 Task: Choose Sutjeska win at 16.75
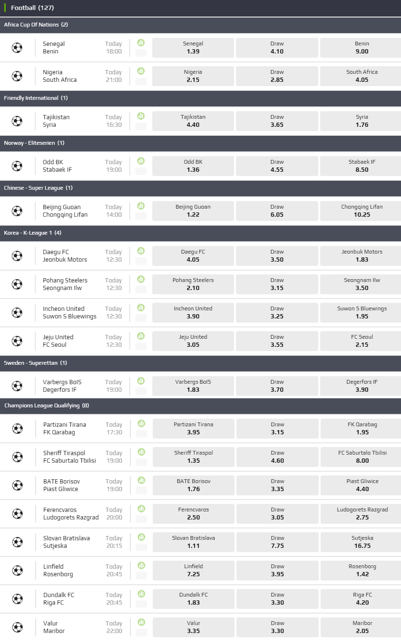(362, 542)
